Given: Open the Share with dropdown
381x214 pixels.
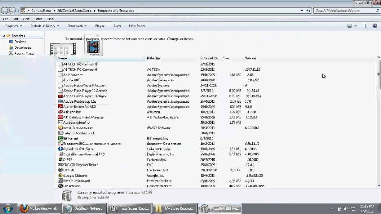Looking at the screenshot, I should [77, 26].
